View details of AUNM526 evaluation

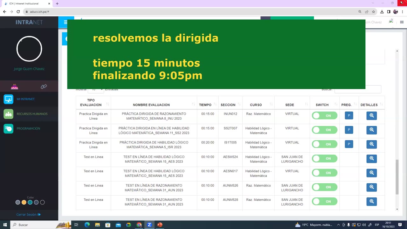point(371,187)
